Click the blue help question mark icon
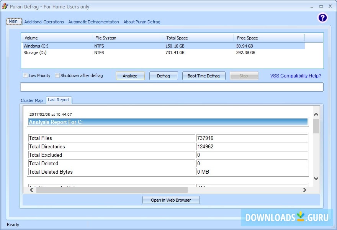 (322, 18)
